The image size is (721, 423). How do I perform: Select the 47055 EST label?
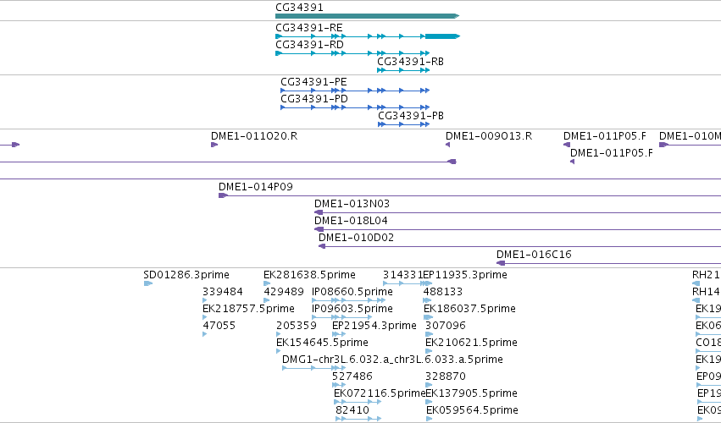[219, 326]
